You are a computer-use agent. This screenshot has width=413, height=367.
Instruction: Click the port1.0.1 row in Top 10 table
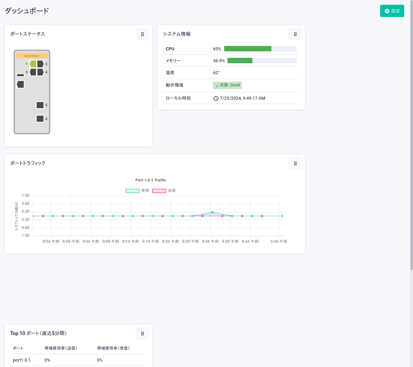pos(78,360)
